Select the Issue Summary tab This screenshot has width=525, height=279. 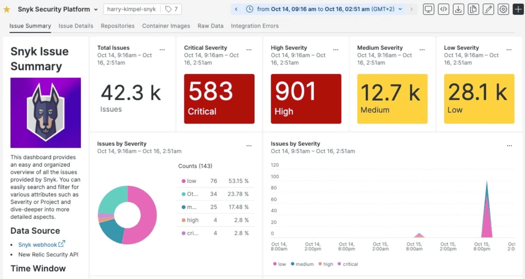30,26
